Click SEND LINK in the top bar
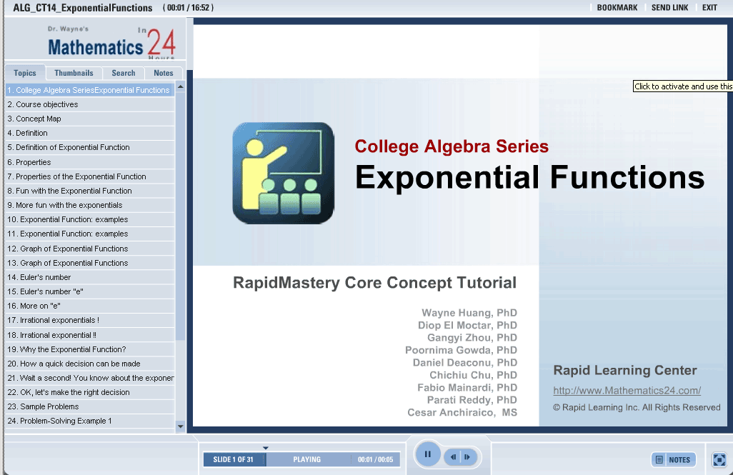This screenshot has height=475, width=733. [669, 8]
